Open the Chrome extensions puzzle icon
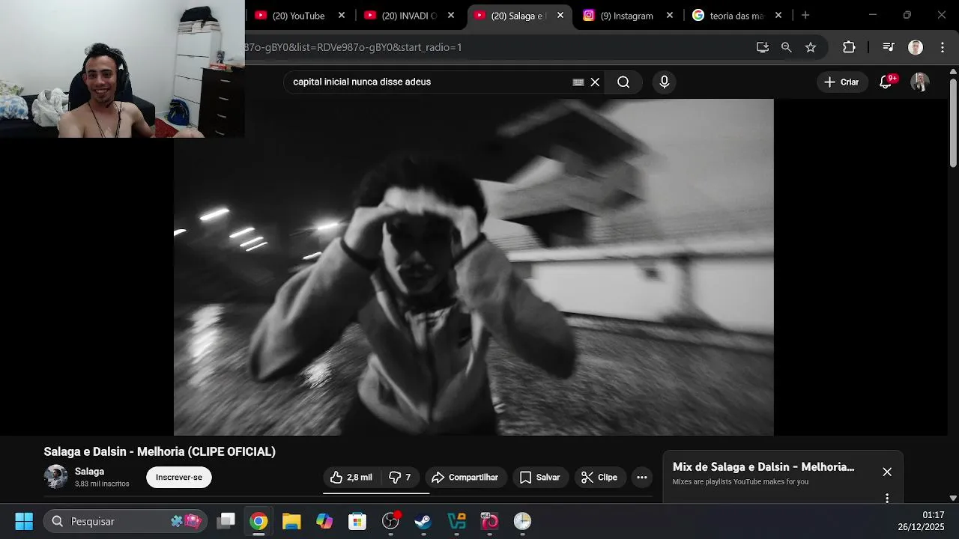The width and height of the screenshot is (959, 539). click(x=849, y=47)
